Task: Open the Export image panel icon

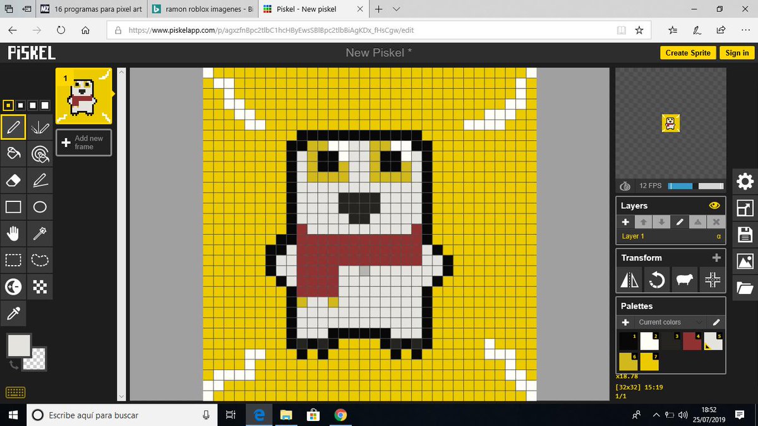Action: click(745, 261)
